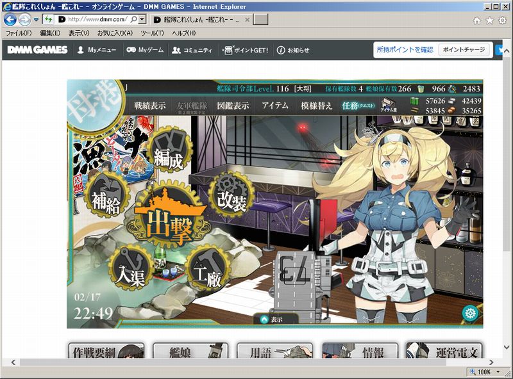This screenshot has width=513, height=379.
Task: Click the DMM GAMES logo
Action: [37, 50]
